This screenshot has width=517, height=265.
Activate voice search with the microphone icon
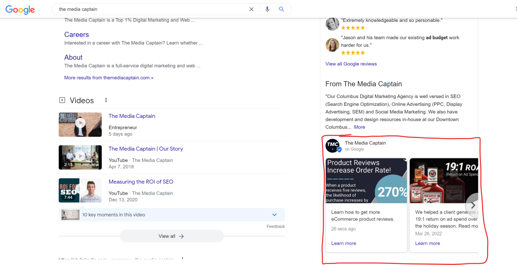pos(267,9)
